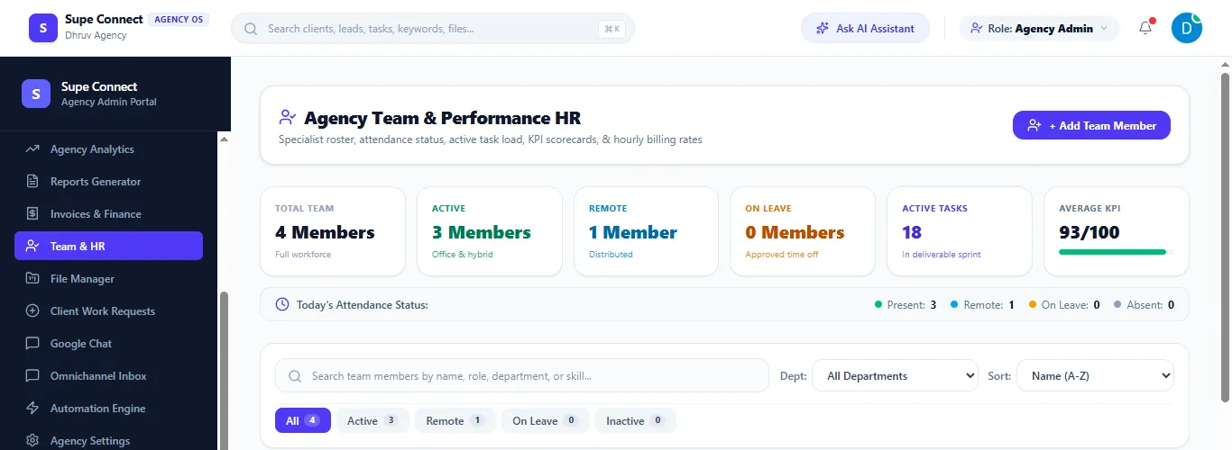Click the Active Tasks 18 card
1232x450 pixels.
[960, 231]
